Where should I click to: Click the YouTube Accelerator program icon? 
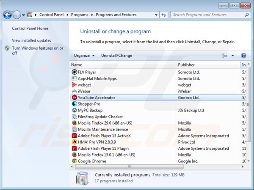click(x=75, y=98)
